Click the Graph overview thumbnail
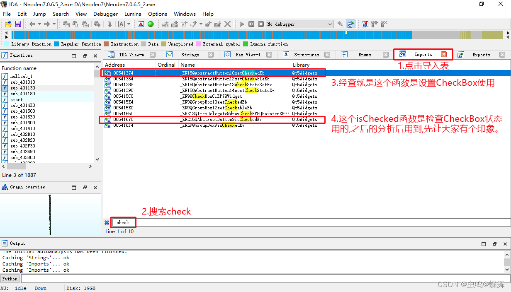511x292 pixels. click(x=50, y=215)
